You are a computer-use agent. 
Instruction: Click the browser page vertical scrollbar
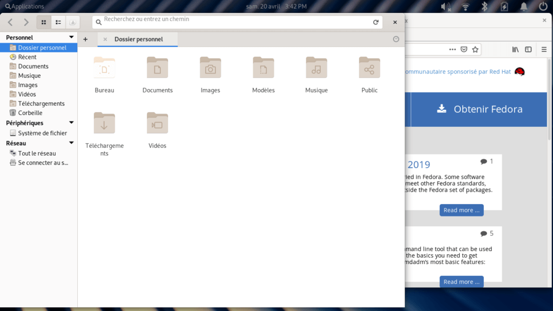549,99
